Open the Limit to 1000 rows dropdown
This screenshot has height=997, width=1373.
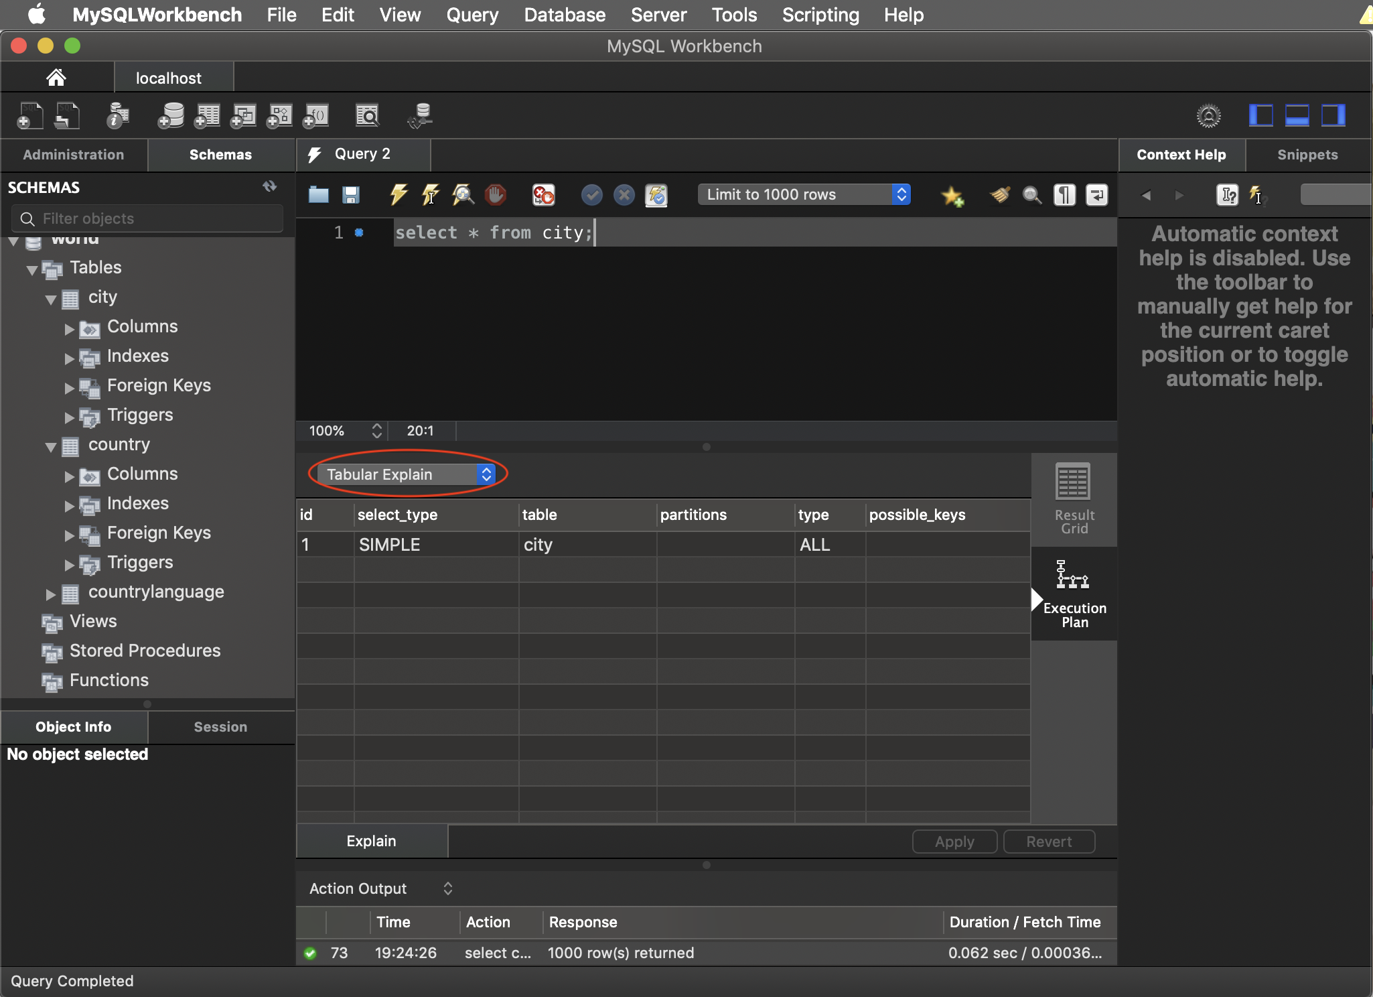click(x=804, y=194)
